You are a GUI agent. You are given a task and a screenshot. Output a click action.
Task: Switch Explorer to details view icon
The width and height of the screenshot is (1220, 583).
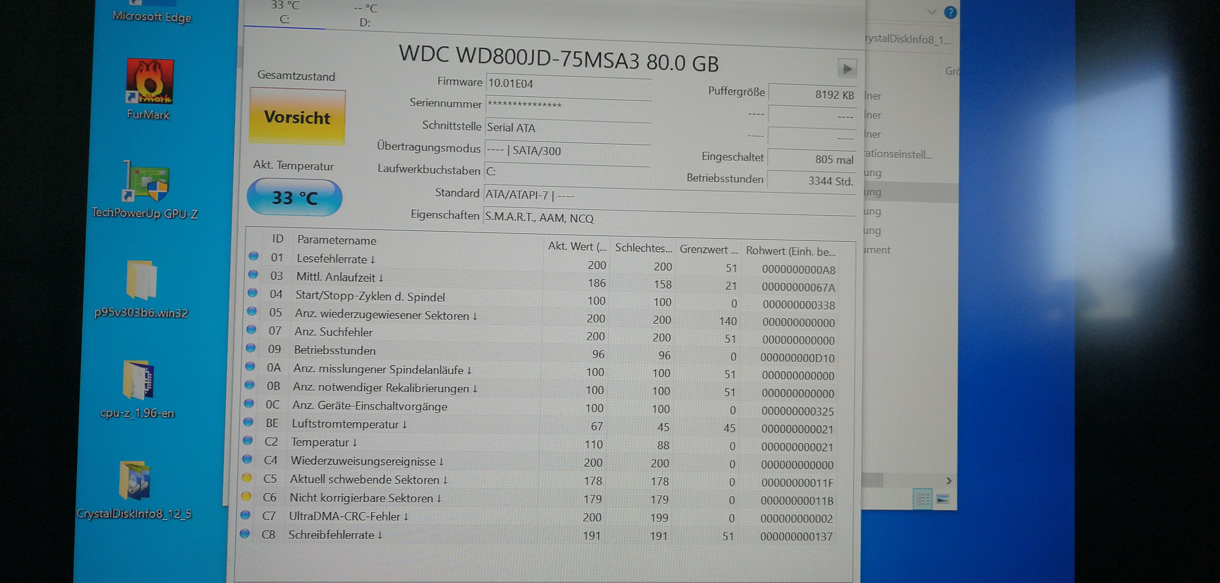(x=923, y=499)
